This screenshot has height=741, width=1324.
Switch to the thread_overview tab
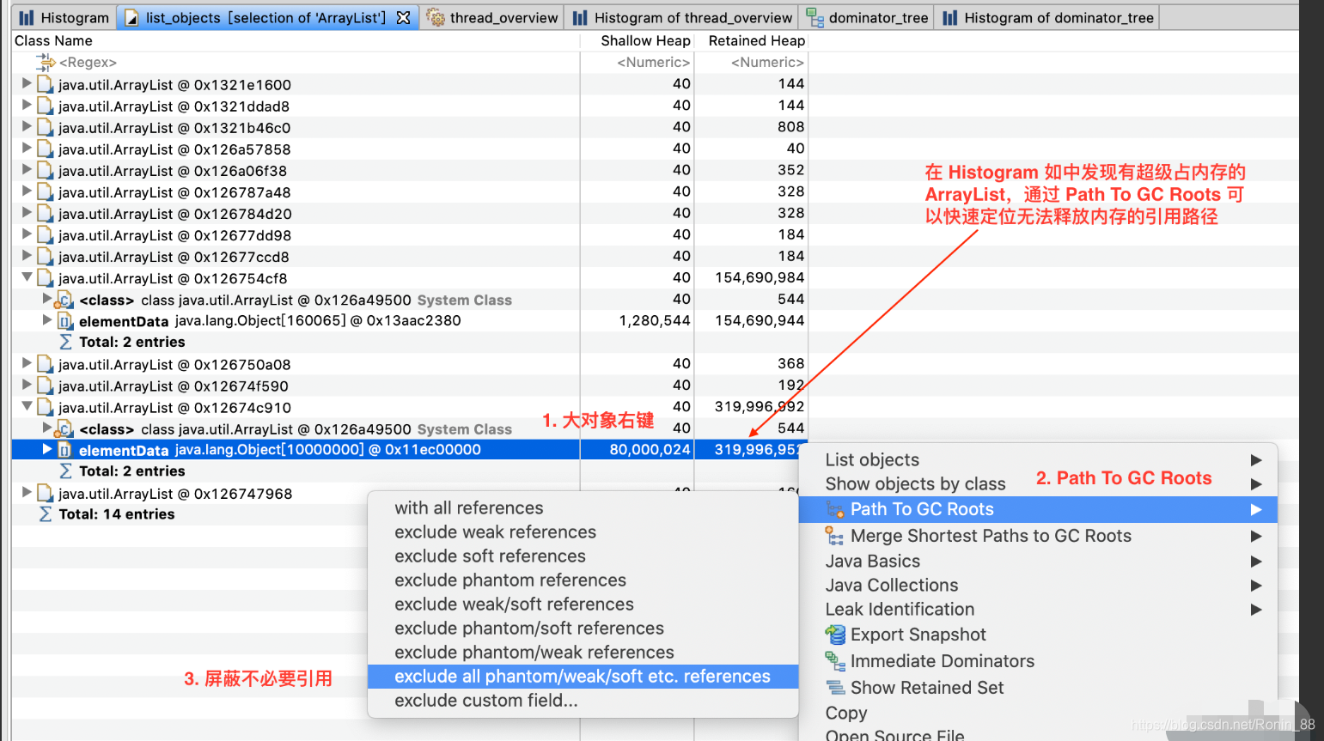[492, 17]
